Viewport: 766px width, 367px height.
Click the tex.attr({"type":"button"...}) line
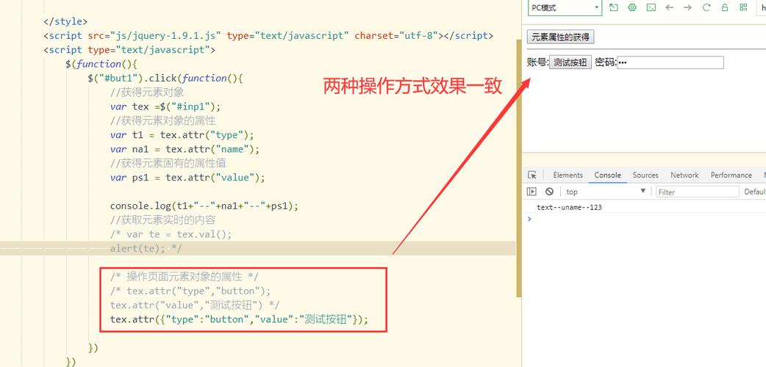coord(239,320)
